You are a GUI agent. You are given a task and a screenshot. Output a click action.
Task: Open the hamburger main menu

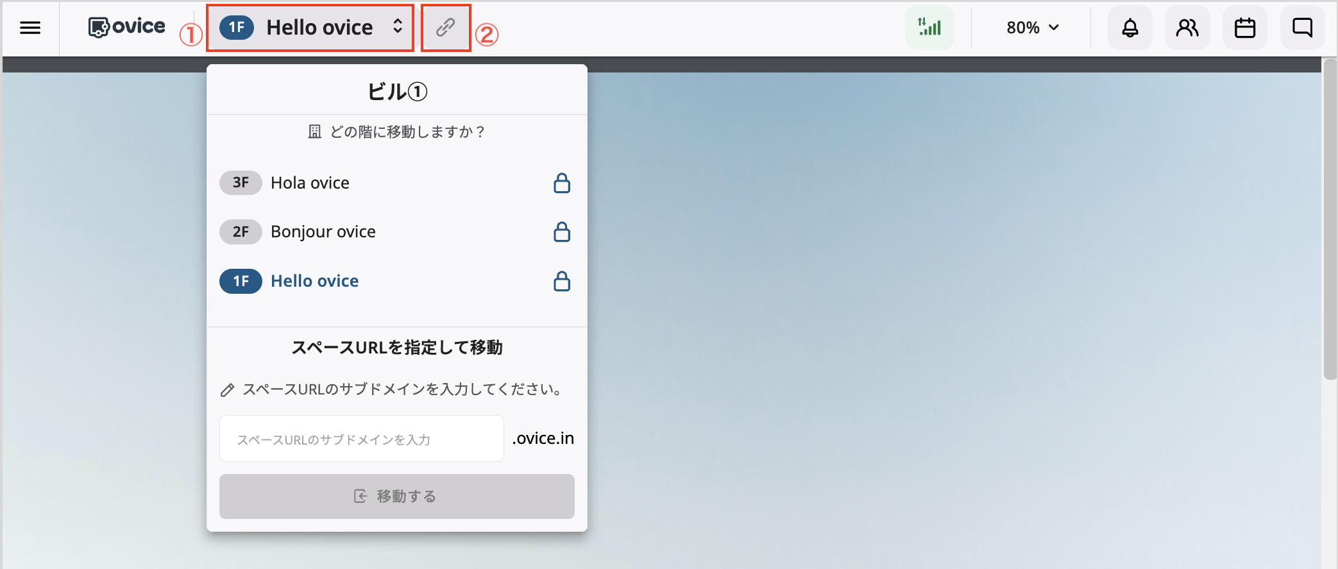(x=30, y=28)
